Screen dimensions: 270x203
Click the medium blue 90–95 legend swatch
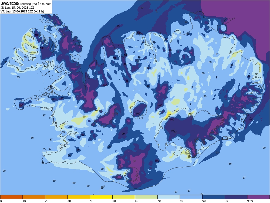tap(214, 197)
